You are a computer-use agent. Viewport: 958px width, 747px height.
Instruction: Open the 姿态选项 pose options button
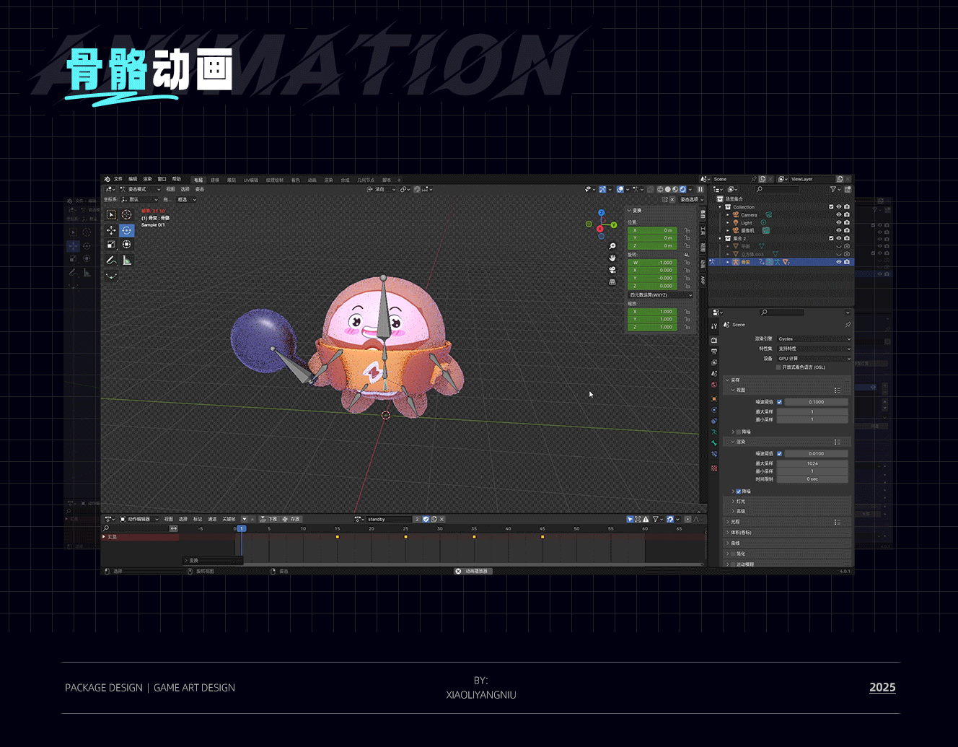[x=691, y=200]
